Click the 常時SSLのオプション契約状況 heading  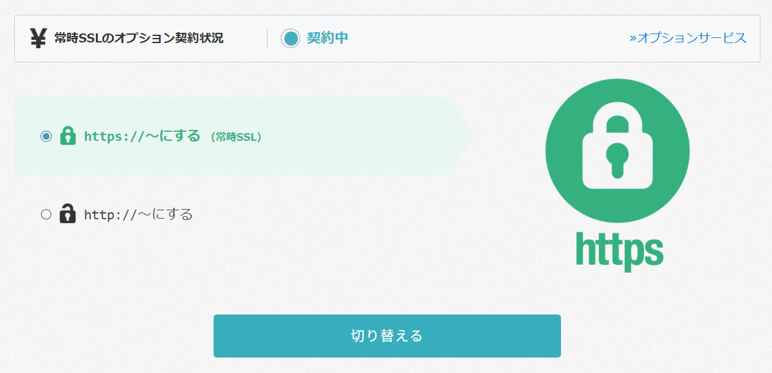tap(139, 38)
